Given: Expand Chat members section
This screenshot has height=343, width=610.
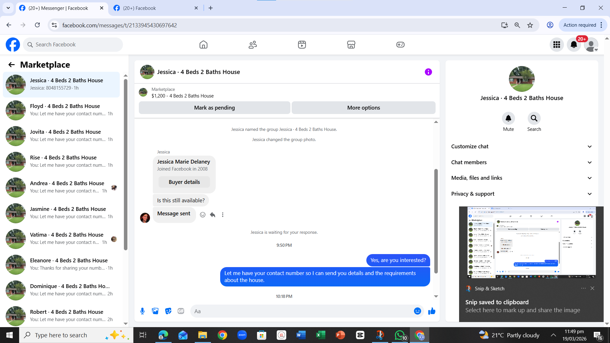Looking at the screenshot, I should [x=521, y=162].
